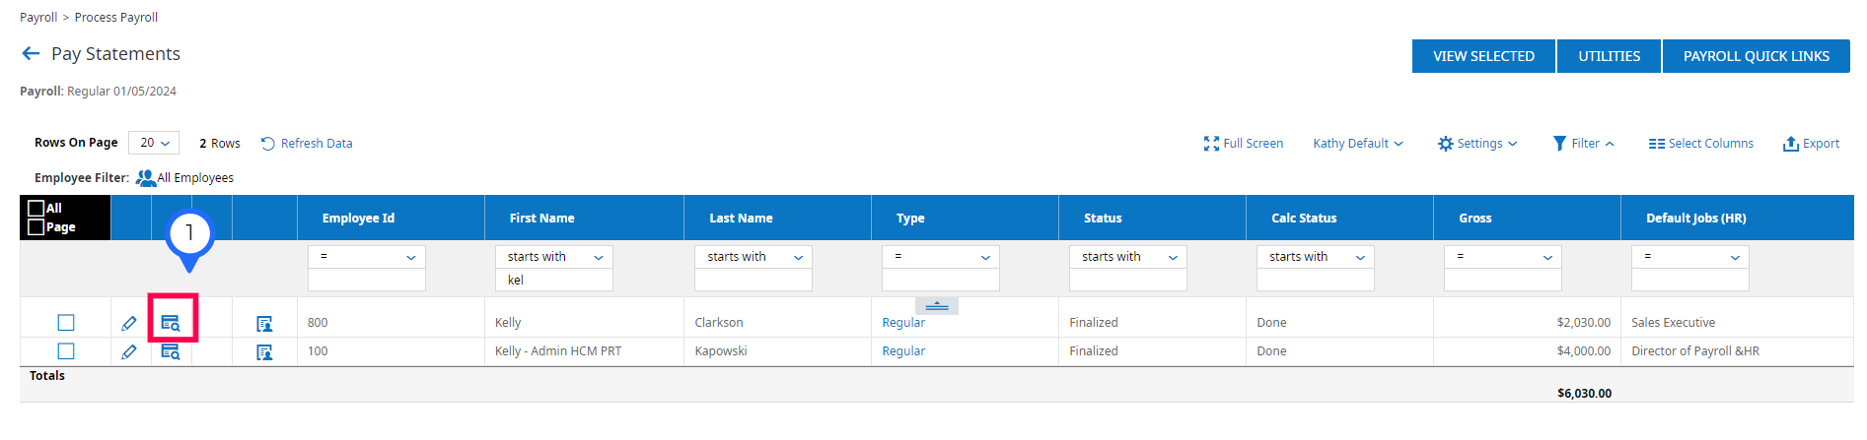The image size is (1867, 440).
Task: Open PAYROLL QUICK LINKS
Action: [1756, 56]
